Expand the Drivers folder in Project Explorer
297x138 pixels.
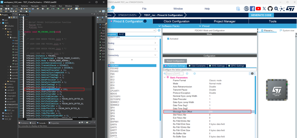coord(3,84)
